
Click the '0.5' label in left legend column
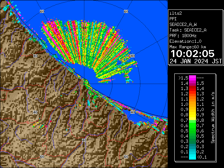[x=184, y=131]
